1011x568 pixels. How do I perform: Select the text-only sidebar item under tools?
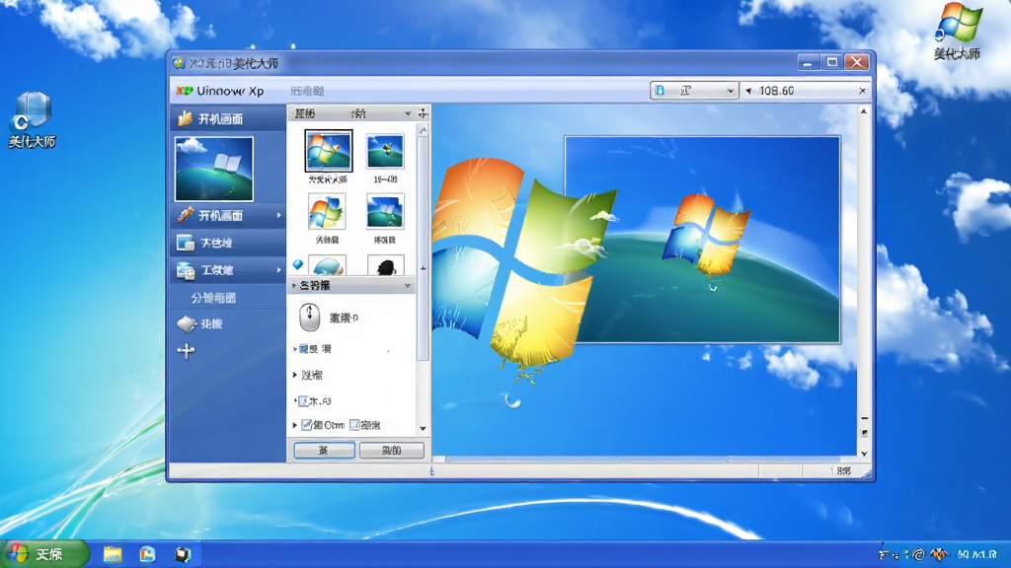coord(213,298)
